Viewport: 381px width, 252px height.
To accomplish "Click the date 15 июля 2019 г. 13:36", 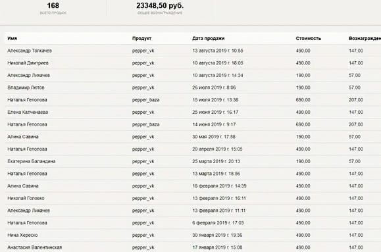I will click(x=215, y=100).
